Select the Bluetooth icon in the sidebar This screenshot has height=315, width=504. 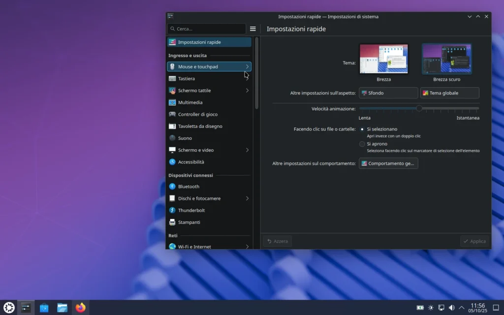pos(173,187)
